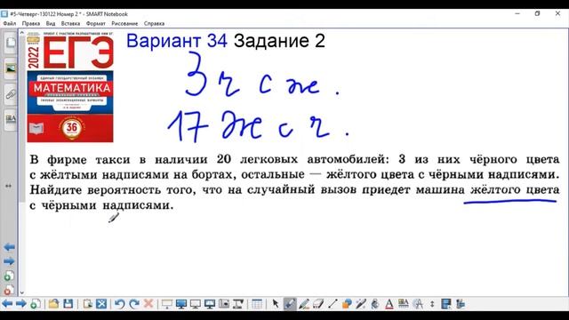Open the Page Sorter sidebar tab
The width and height of the screenshot is (569, 320).
10,44
